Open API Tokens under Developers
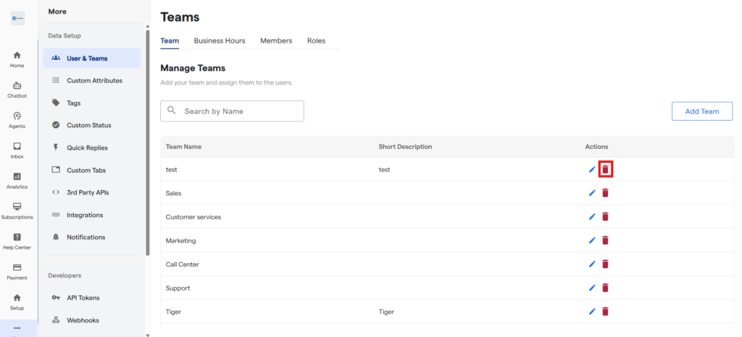 83,297
